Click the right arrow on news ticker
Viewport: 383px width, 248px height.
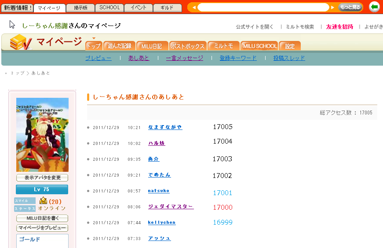333,7
